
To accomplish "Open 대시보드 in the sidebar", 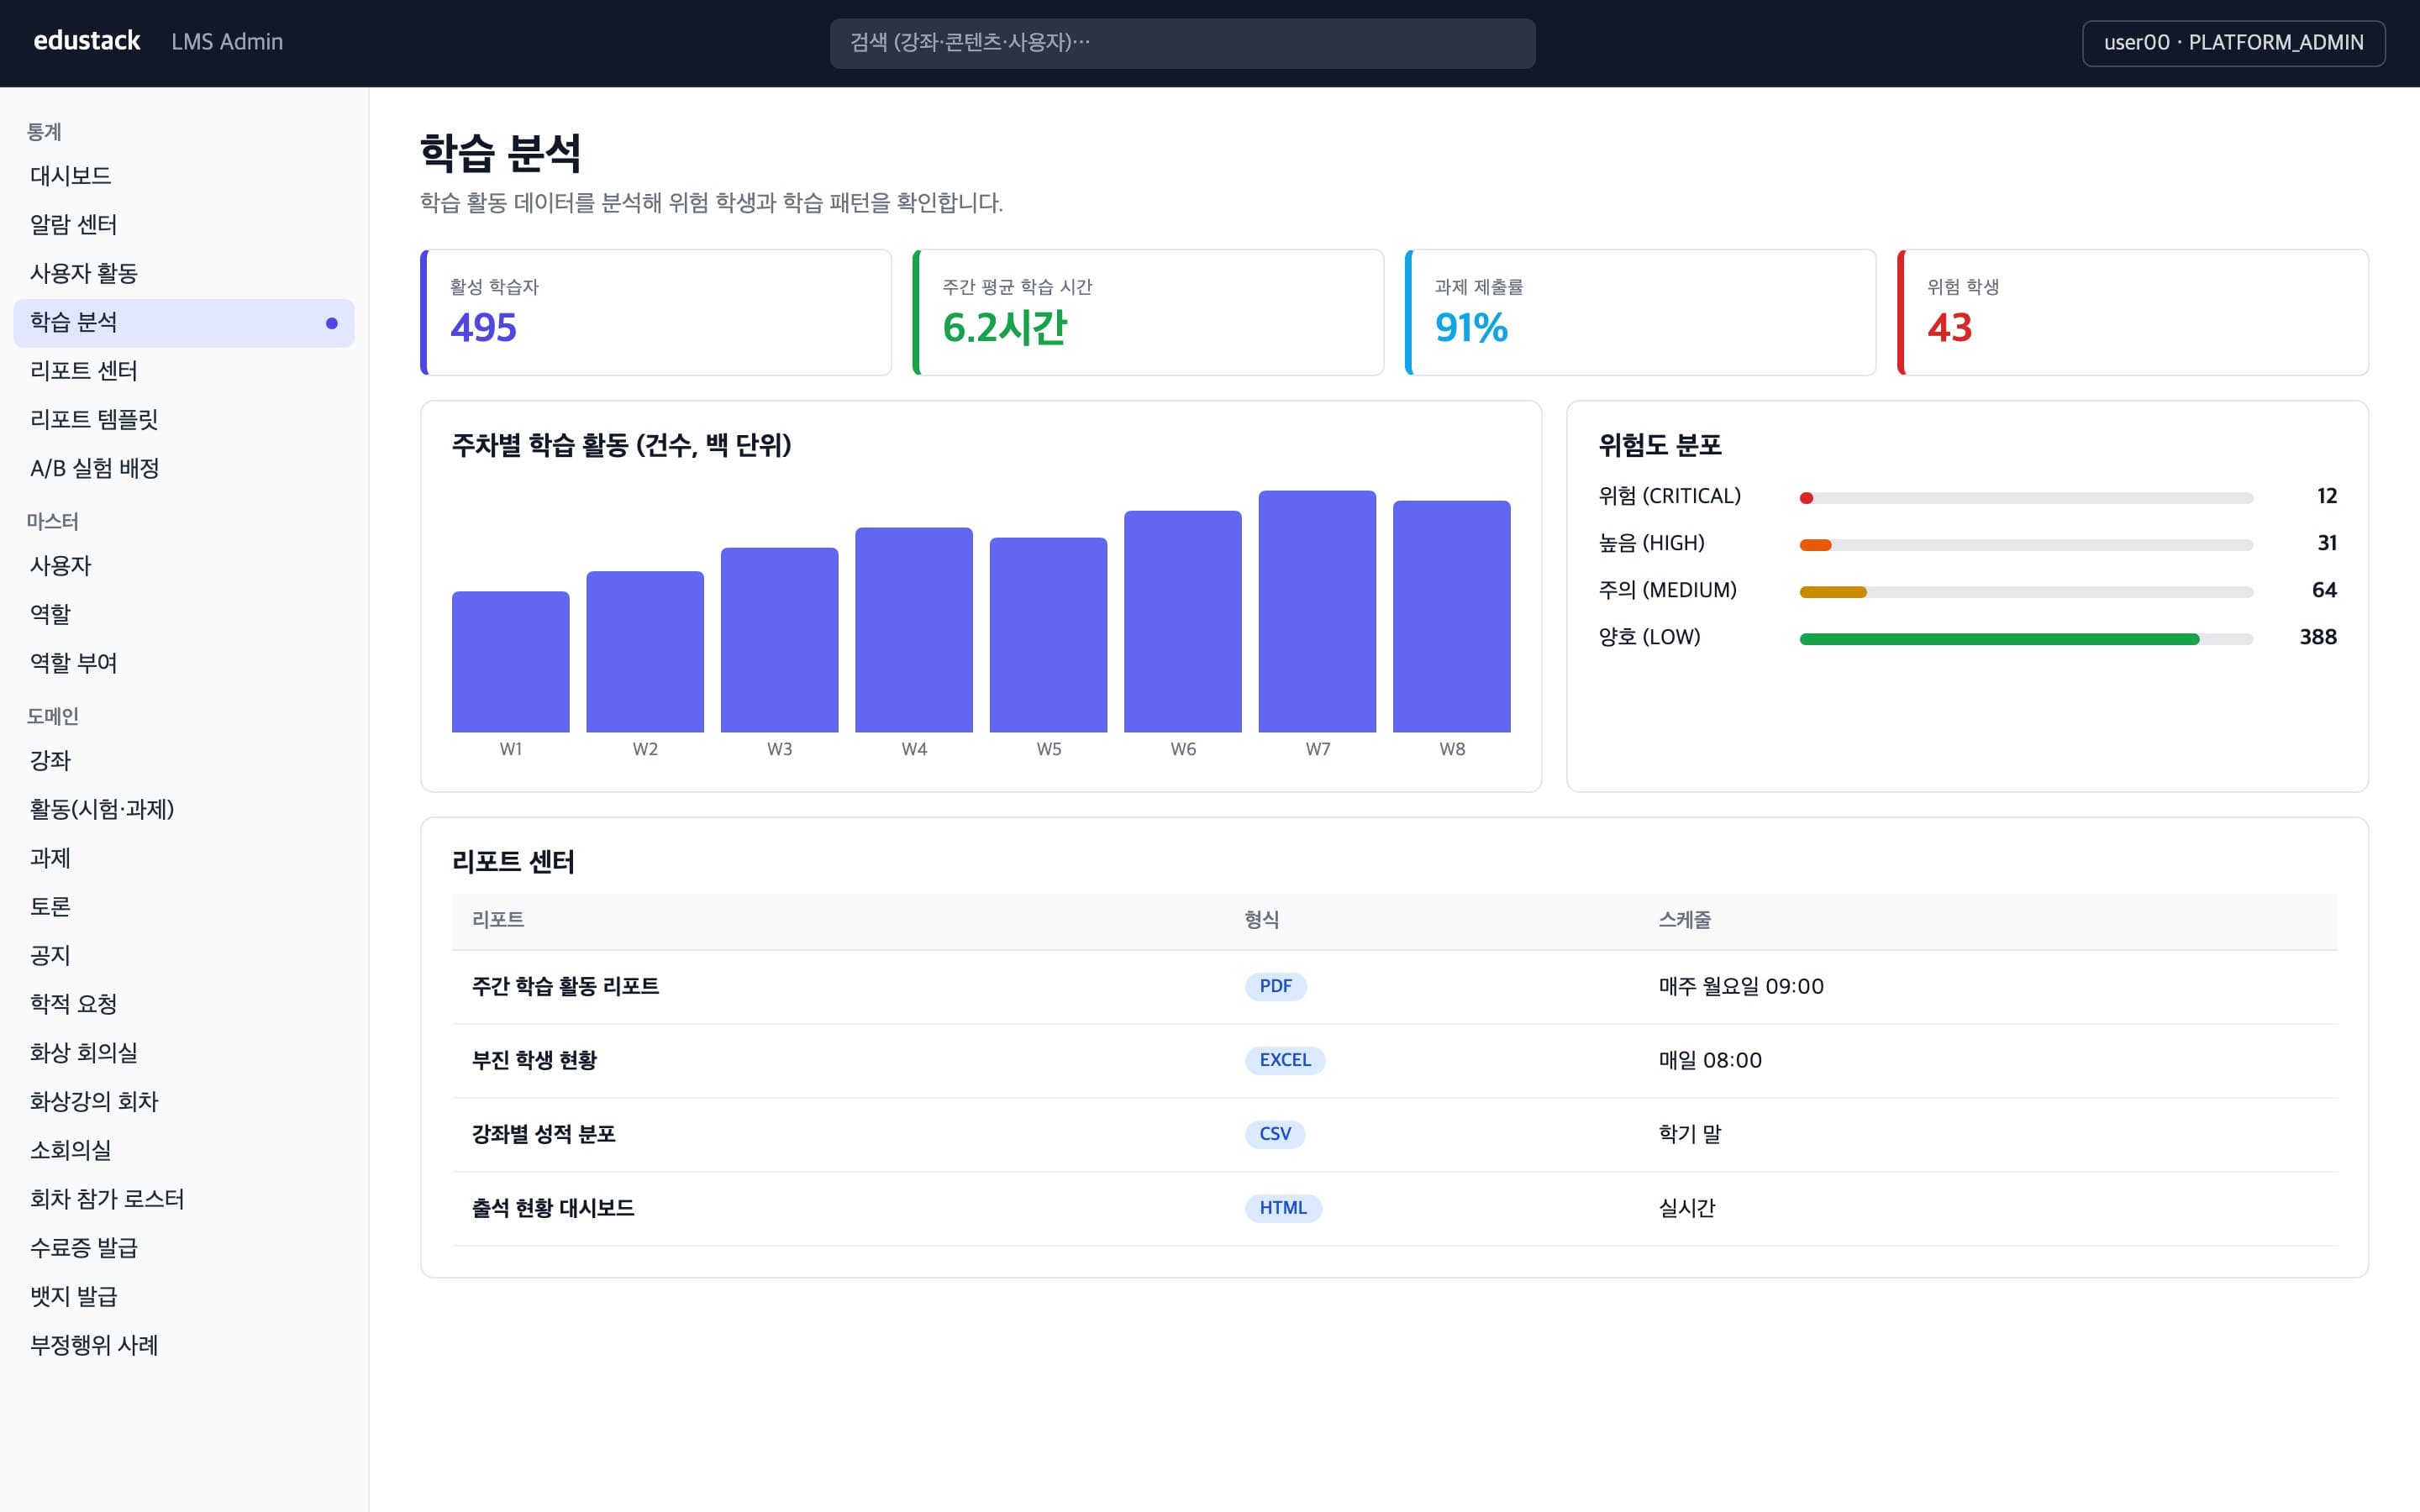I will coord(184,176).
